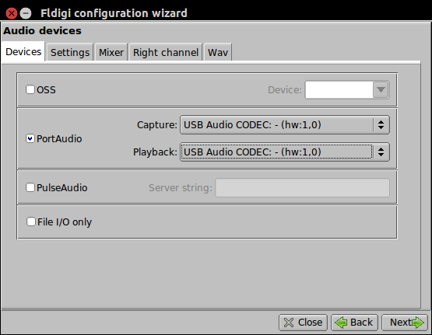Go to next wizard page
The height and width of the screenshot is (335, 432).
405,323
